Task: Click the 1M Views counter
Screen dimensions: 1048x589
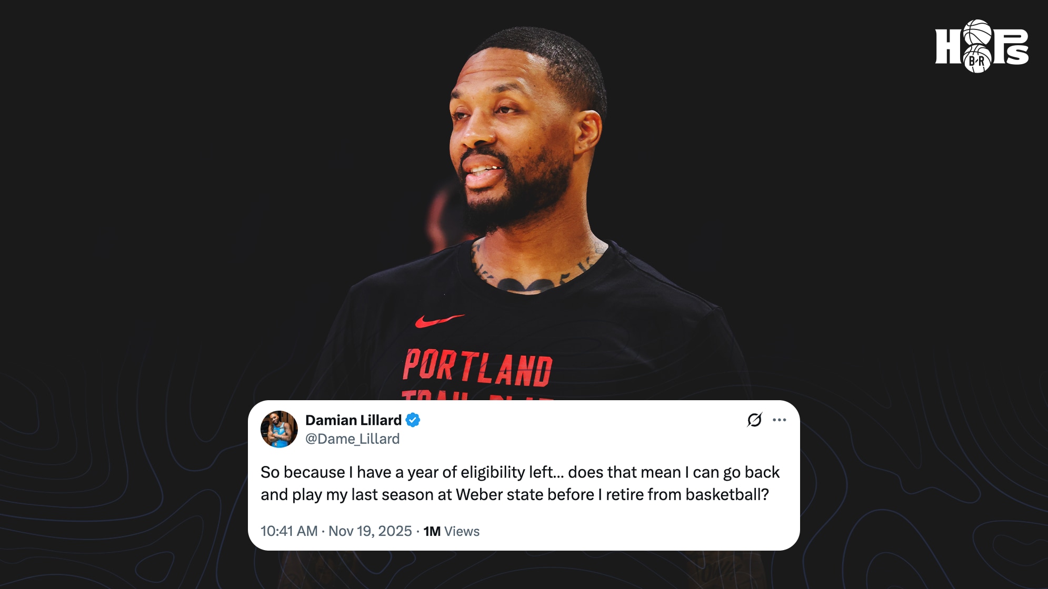Action: pos(452,531)
